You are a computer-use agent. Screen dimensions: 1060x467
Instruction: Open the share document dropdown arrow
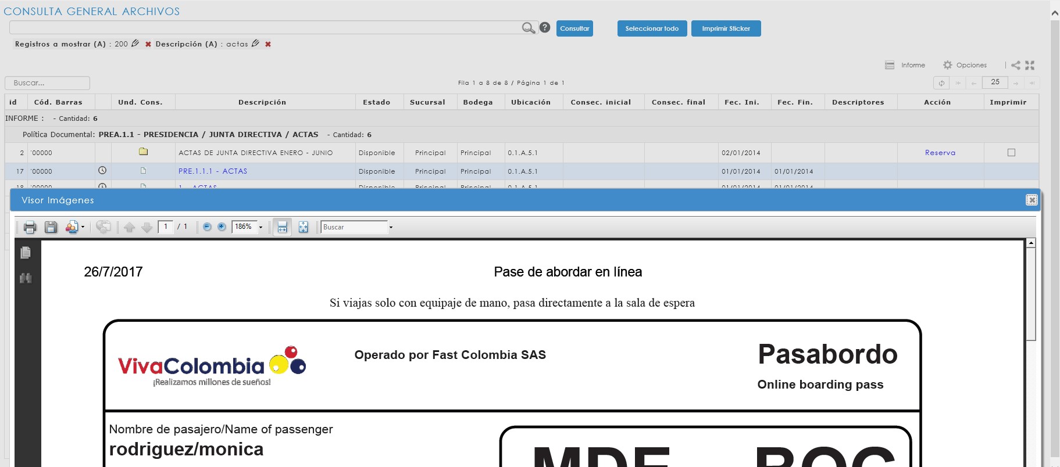click(x=83, y=227)
